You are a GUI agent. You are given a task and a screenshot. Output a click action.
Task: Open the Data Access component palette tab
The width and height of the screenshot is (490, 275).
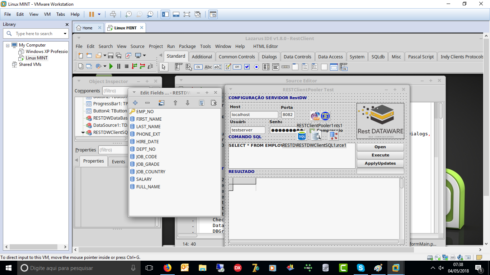click(x=330, y=57)
